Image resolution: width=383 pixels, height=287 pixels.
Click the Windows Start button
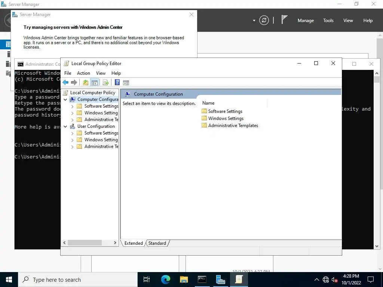click(9, 280)
